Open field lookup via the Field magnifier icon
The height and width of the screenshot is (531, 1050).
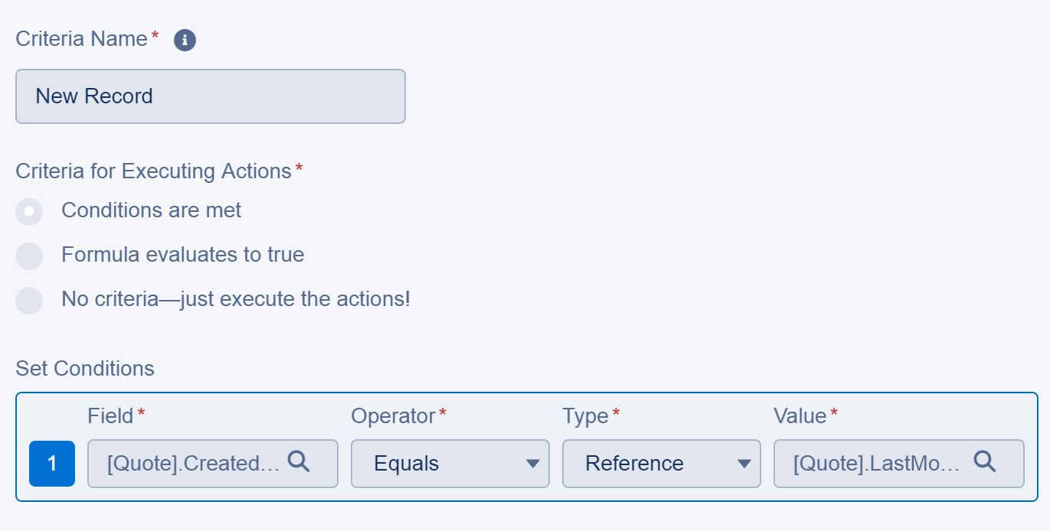299,461
